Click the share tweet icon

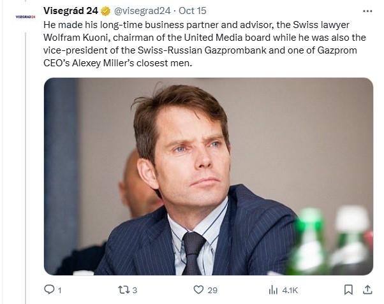[367, 289]
